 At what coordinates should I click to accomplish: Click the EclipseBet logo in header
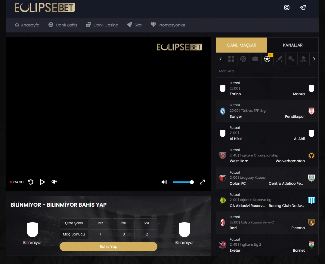(45, 8)
